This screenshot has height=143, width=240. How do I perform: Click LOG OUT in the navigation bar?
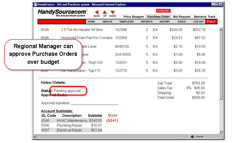(198, 22)
